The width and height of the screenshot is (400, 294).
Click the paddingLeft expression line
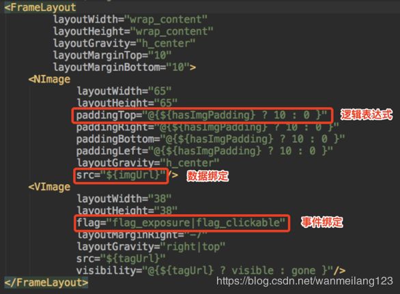pos(205,151)
